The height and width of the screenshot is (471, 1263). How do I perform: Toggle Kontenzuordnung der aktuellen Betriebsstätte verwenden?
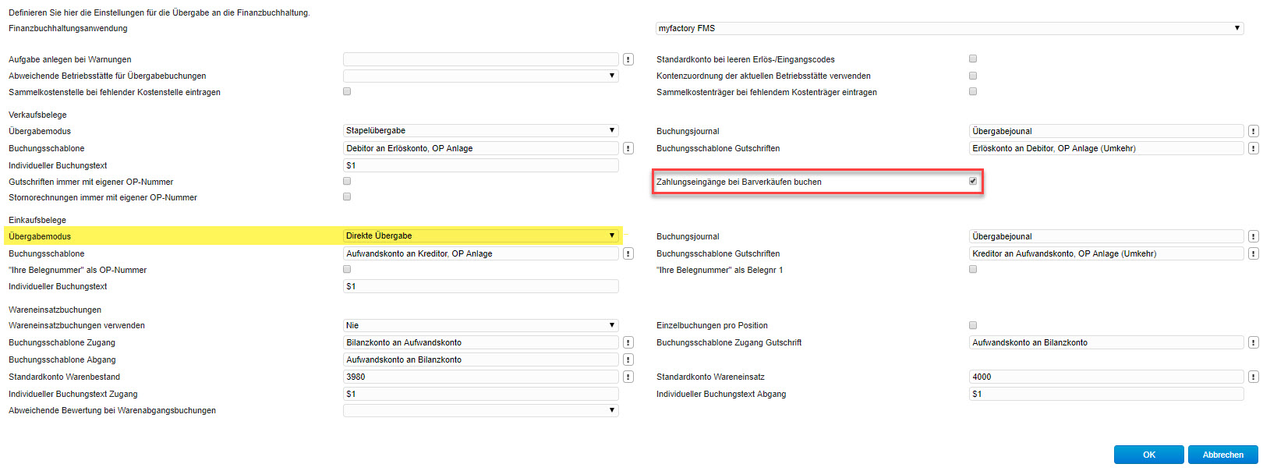972,76
